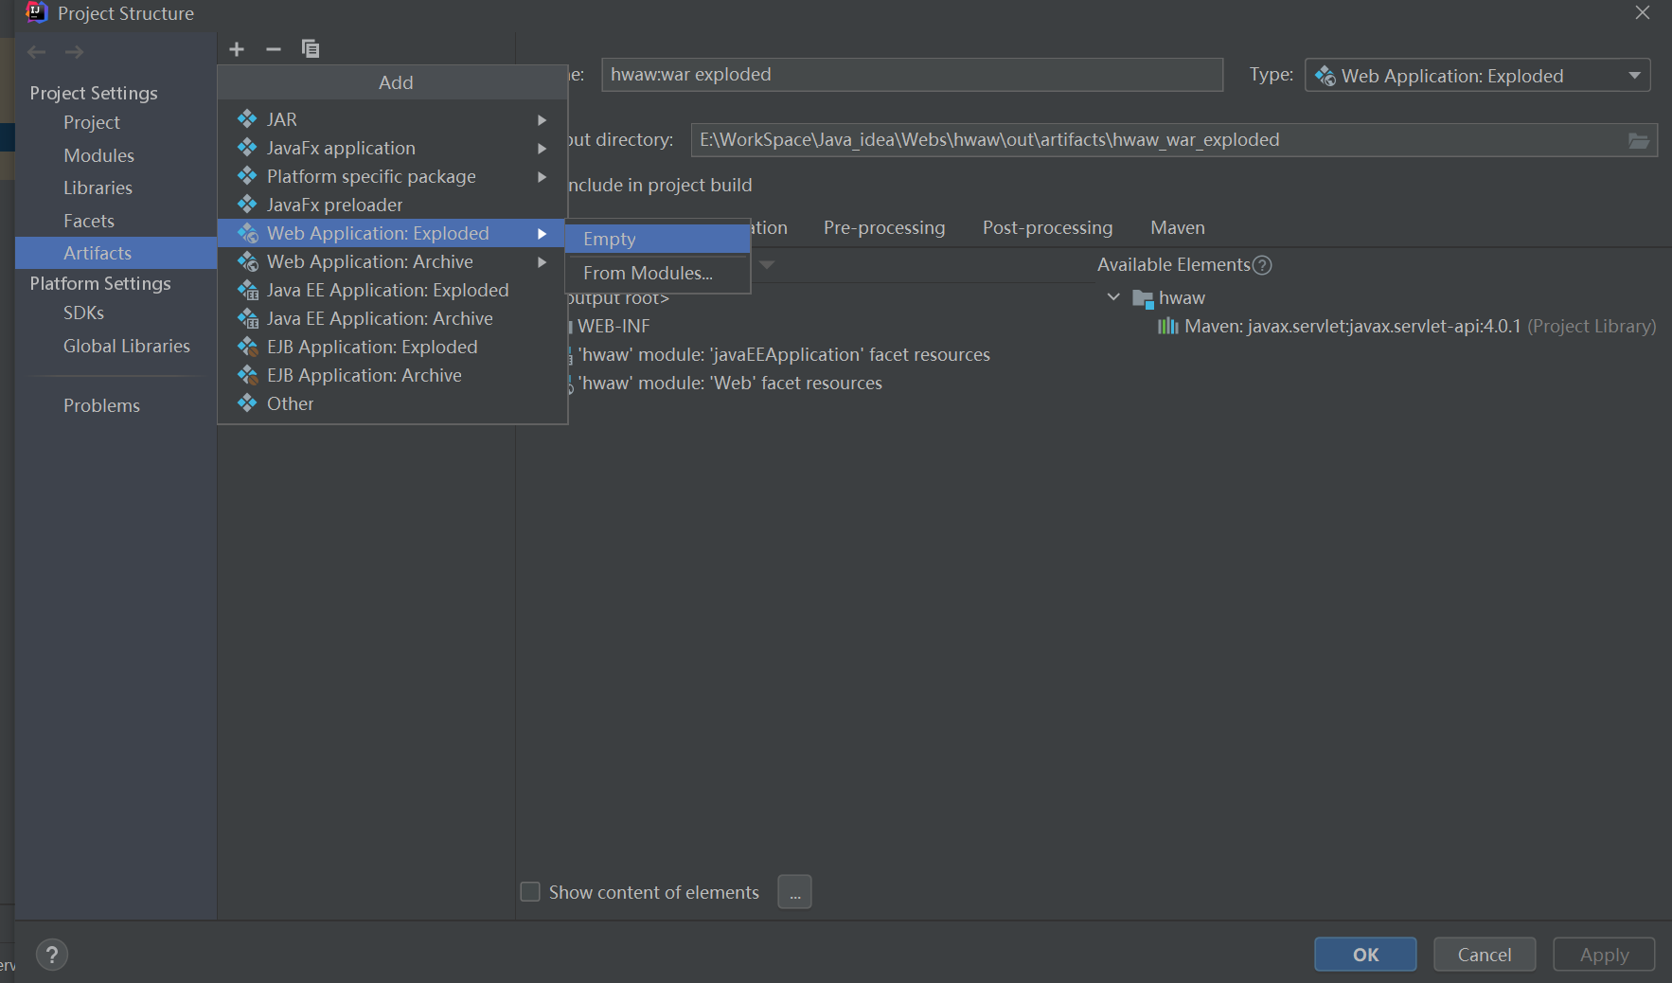Toggle Show content of elements checkbox
This screenshot has height=983, width=1672.
(531, 892)
